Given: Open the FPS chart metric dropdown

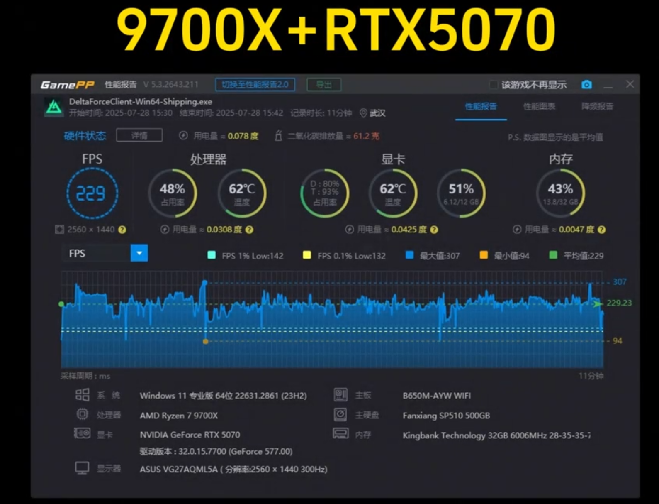Looking at the screenshot, I should 139,253.
